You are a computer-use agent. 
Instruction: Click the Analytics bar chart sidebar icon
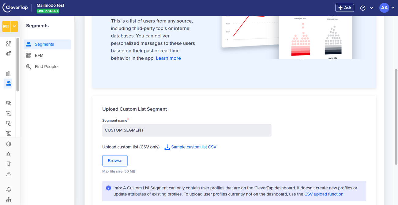[9, 74]
